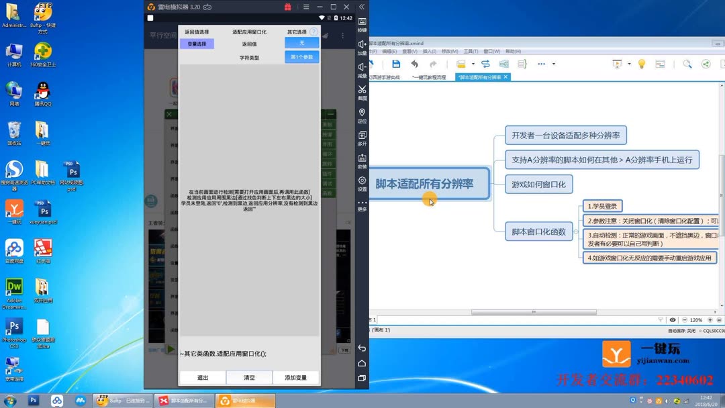Click the Save icon in XMind toolbar
Image resolution: width=725 pixels, height=408 pixels.
point(396,63)
